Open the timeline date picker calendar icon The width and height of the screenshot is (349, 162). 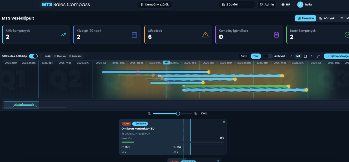pos(305,56)
